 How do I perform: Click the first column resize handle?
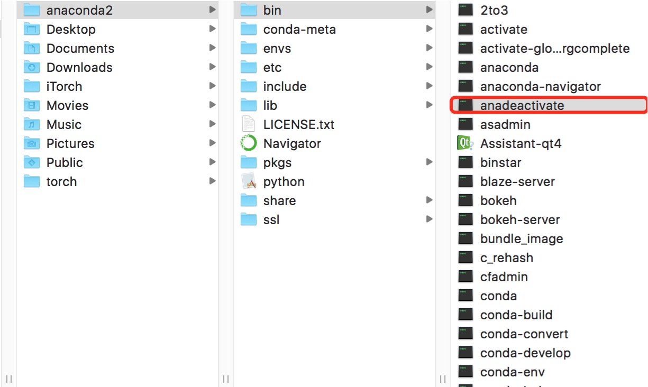pos(9,379)
